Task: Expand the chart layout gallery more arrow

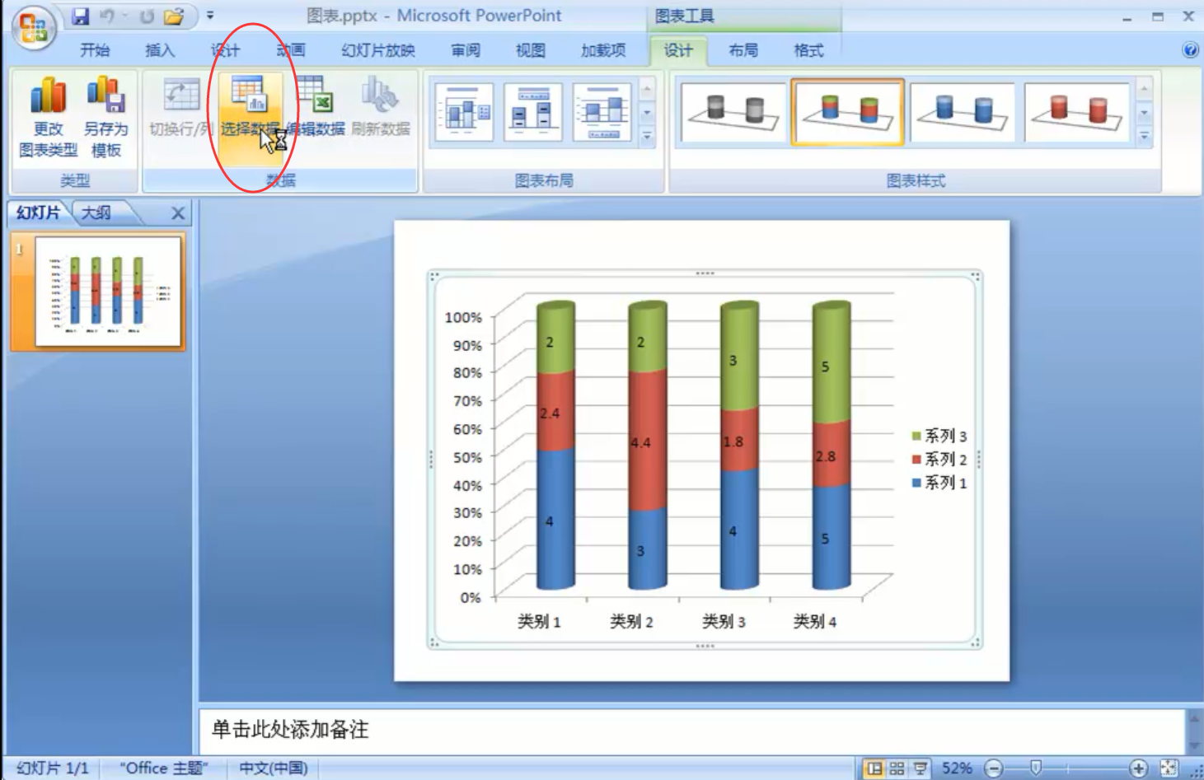Action: 647,136
